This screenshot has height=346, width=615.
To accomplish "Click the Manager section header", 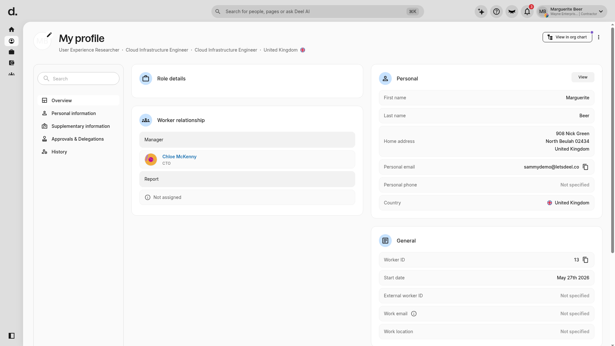I will pos(247,140).
